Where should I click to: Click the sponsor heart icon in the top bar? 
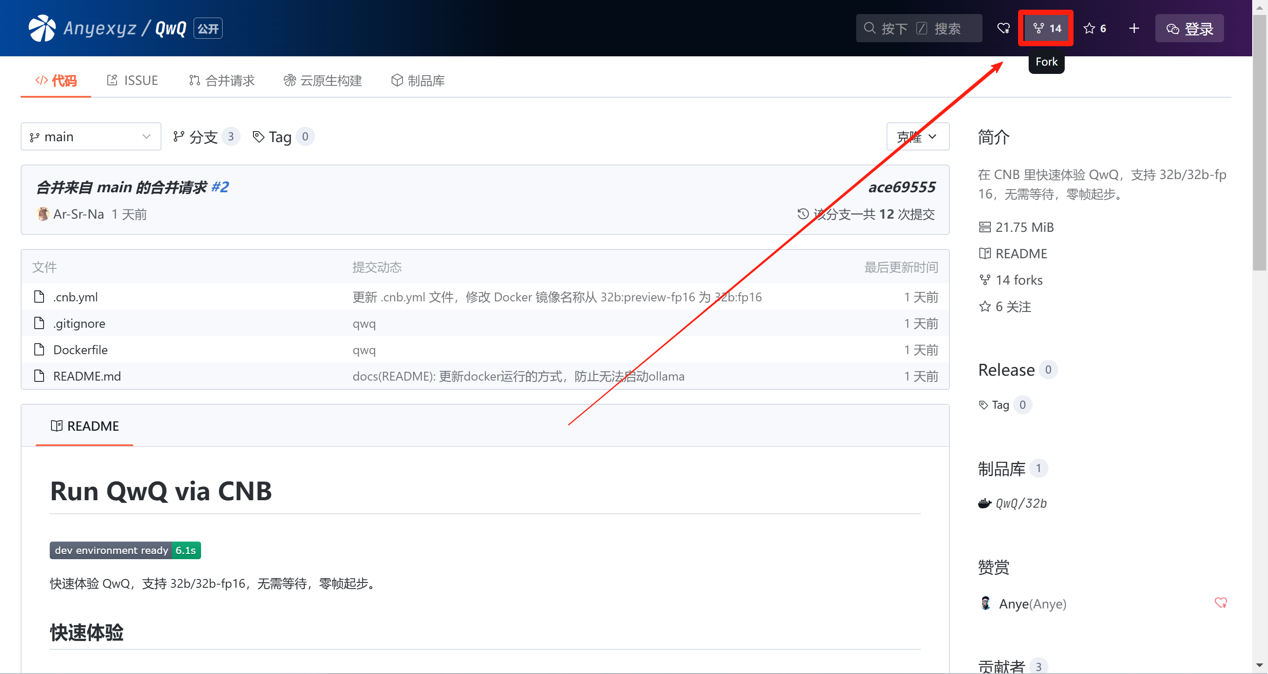1003,28
